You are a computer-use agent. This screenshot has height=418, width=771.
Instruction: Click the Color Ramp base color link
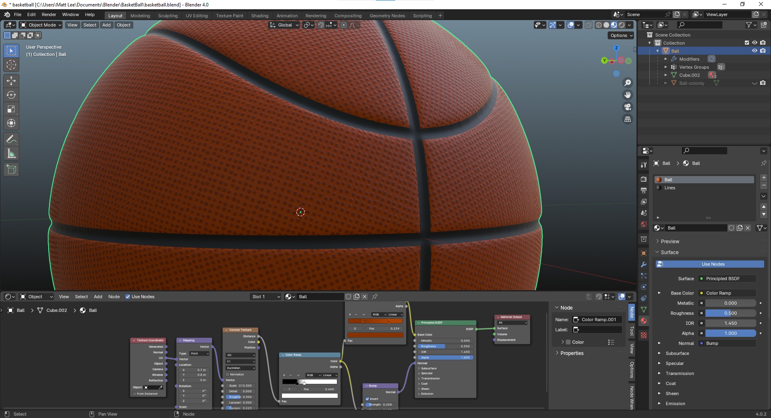pyautogui.click(x=727, y=293)
